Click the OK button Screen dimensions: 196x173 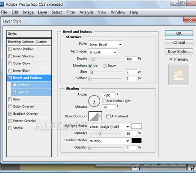179,33
